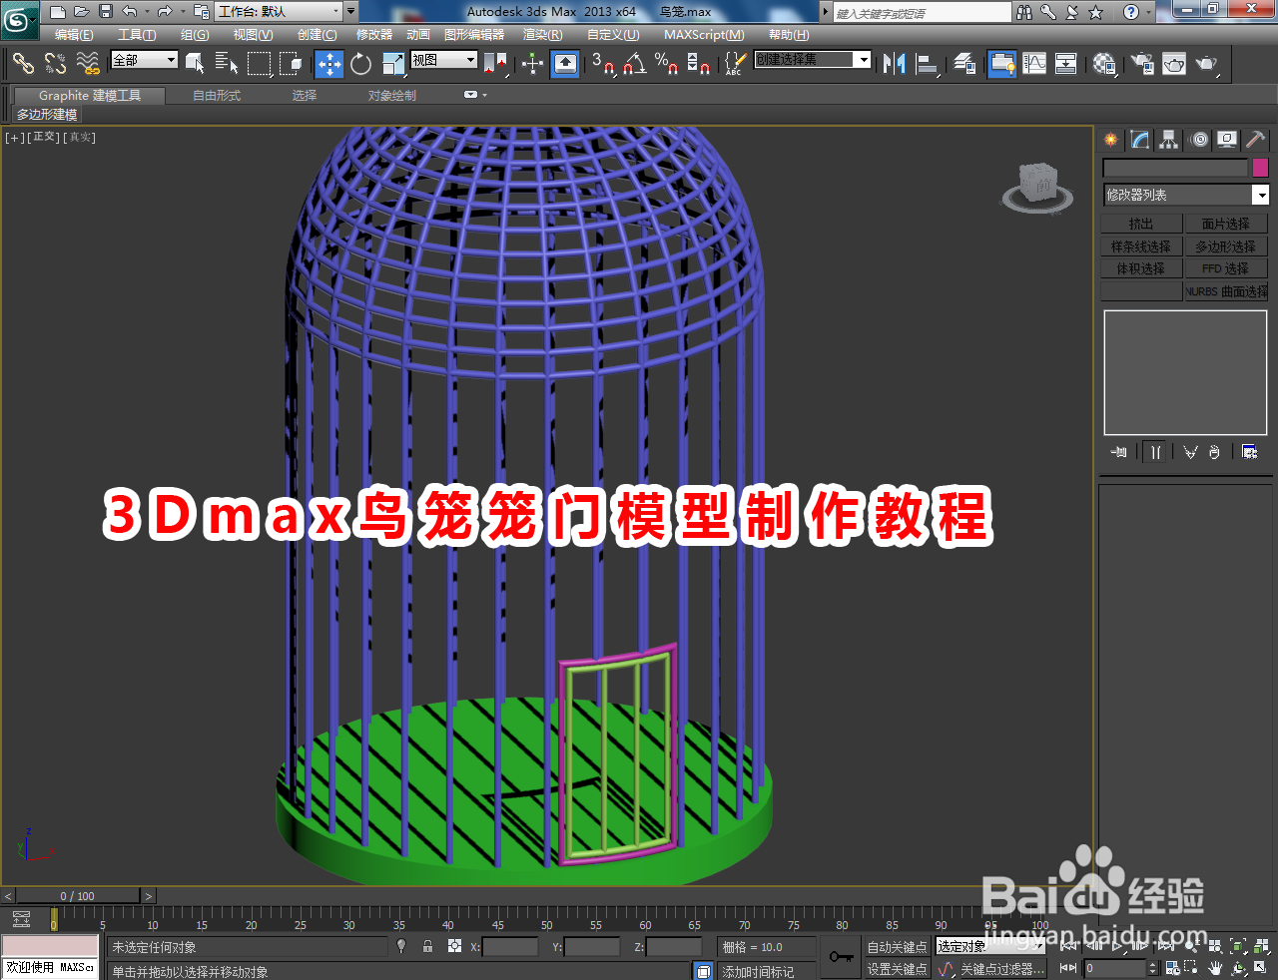Click the search field 键入关键字或短语
The width and height of the screenshot is (1278, 980).
[x=922, y=13]
